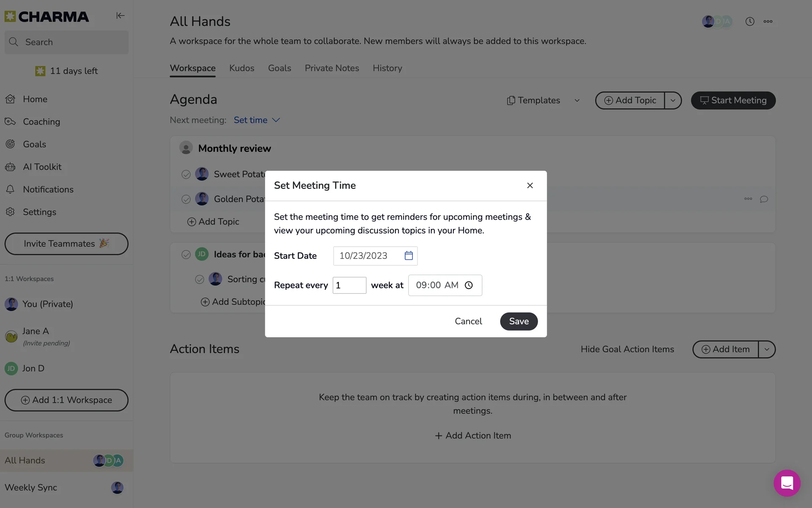Expand the Add Topic dropdown arrow

[673, 100]
